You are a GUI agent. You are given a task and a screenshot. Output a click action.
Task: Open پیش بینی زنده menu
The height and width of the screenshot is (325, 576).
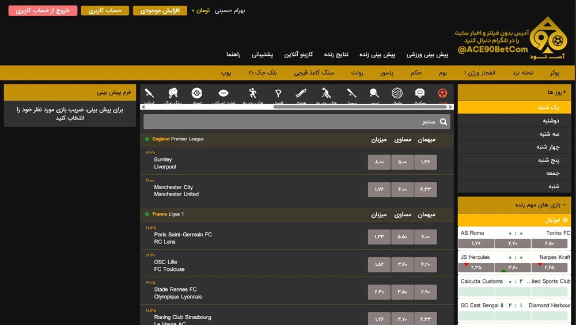[377, 55]
